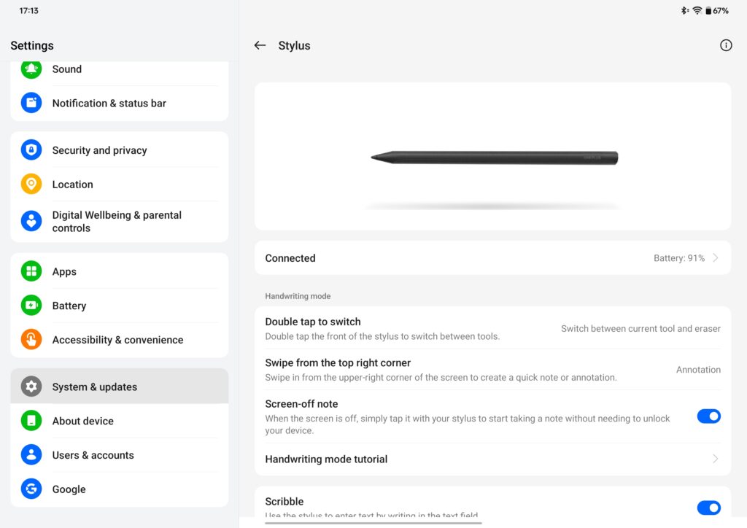The width and height of the screenshot is (747, 528).
Task: Tap the orange Accessibility & convenience icon
Action: 31,339
